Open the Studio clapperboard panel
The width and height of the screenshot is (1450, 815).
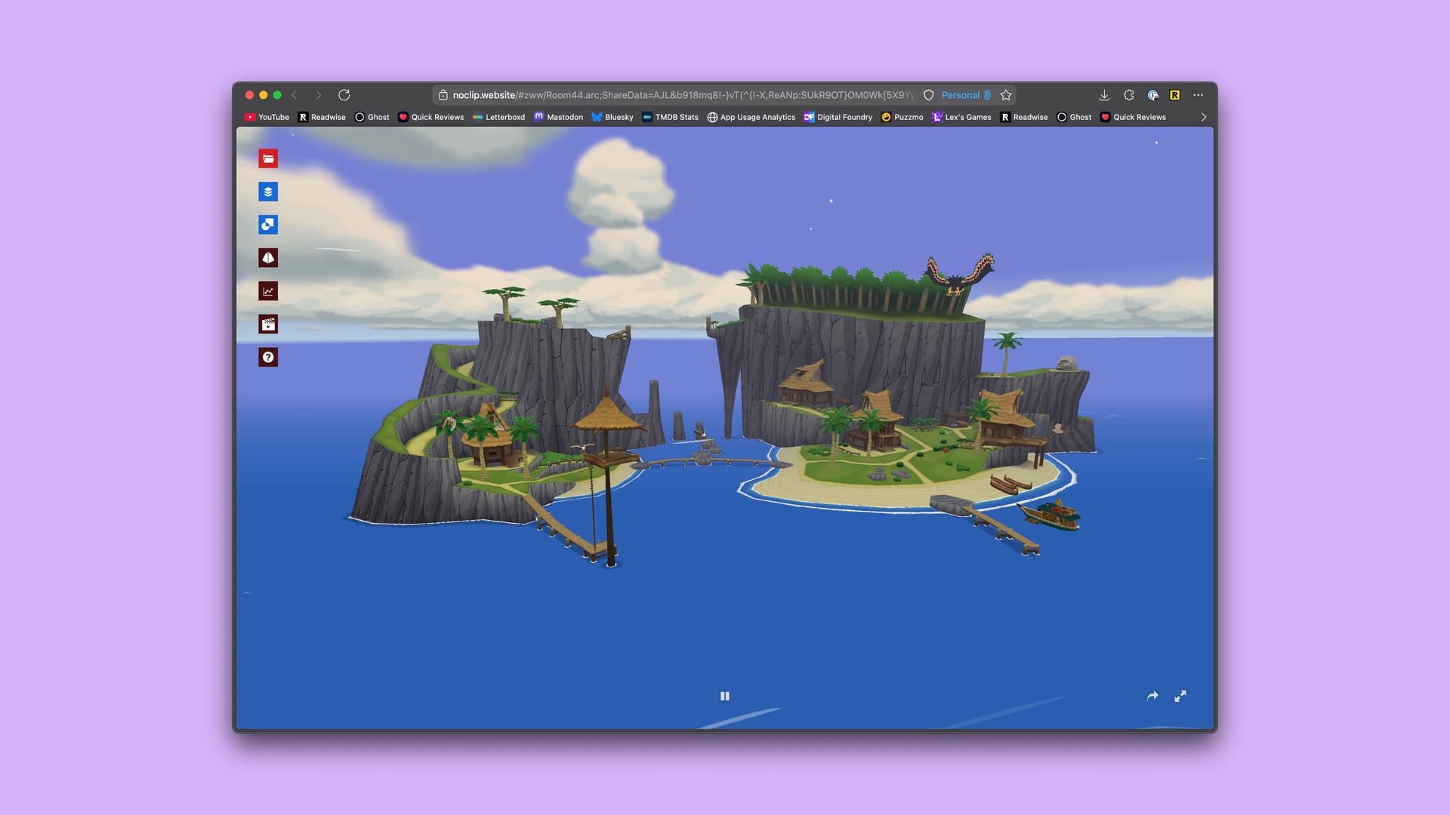268,324
